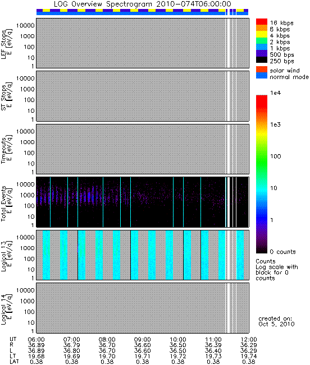The image size is (310, 365).
Task: Click the LT value 19.70
Action: point(107,356)
